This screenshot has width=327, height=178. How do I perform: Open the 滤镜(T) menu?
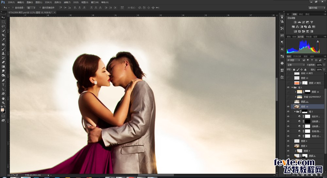click(x=67, y=2)
